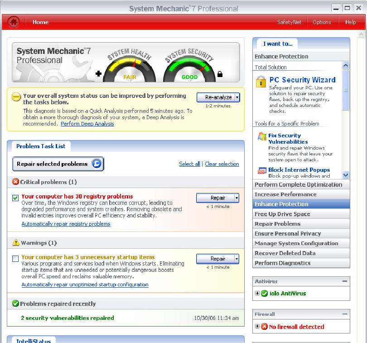Click the No firewall detected status text
This screenshot has height=343, width=367.
(297, 327)
